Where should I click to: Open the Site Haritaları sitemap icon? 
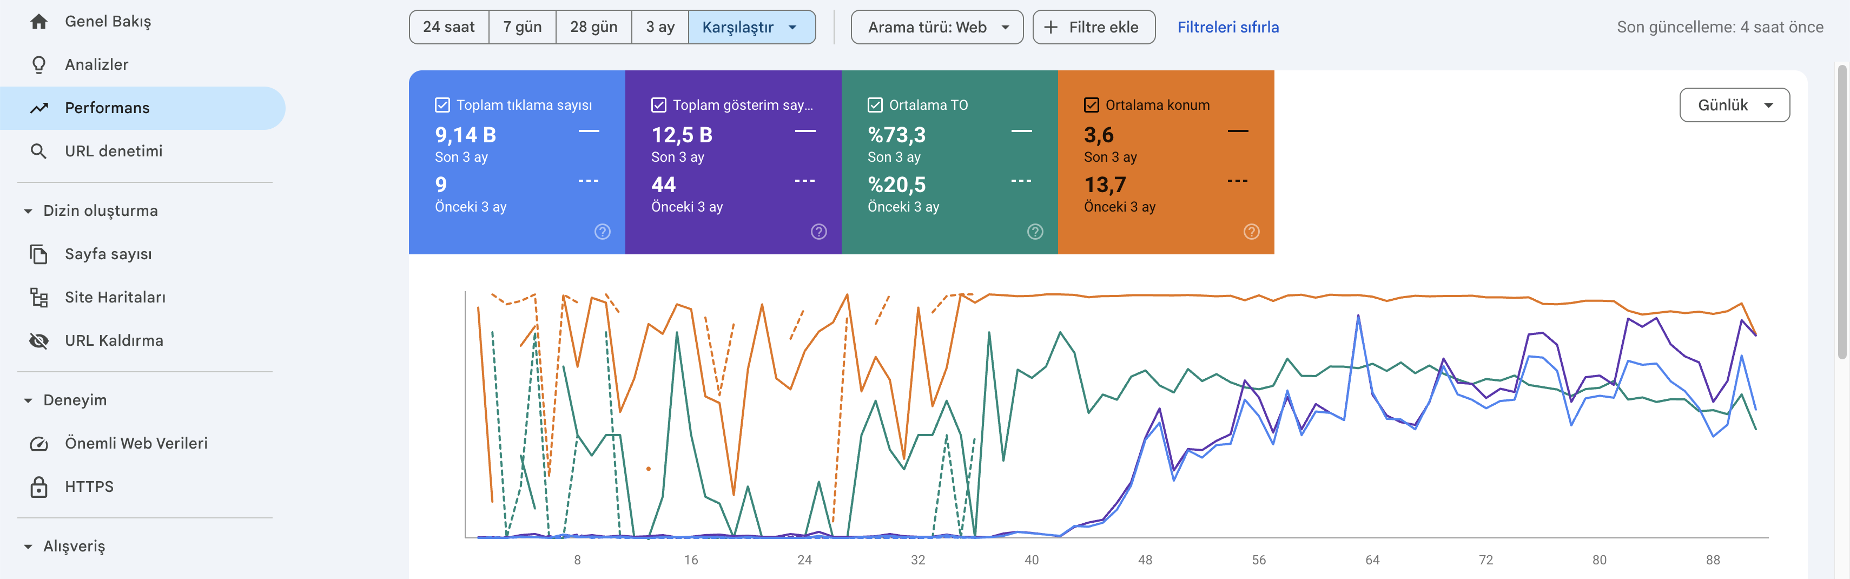[x=39, y=298]
